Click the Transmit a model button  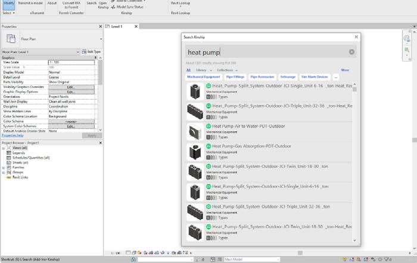click(30, 3)
